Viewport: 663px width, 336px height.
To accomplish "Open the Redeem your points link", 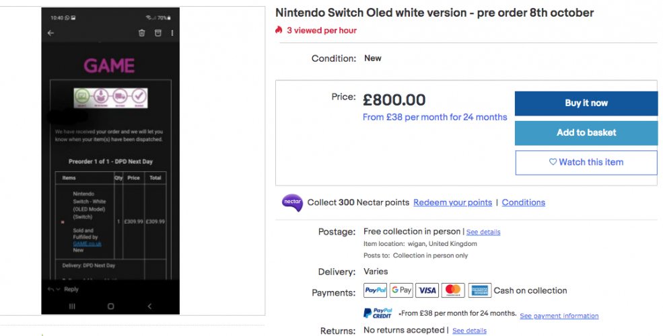I will 452,202.
